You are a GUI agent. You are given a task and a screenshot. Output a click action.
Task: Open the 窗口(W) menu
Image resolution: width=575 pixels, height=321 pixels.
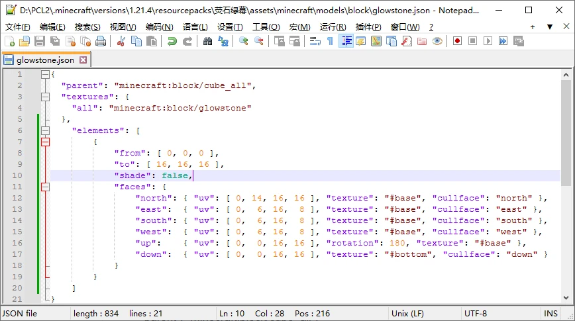point(405,26)
